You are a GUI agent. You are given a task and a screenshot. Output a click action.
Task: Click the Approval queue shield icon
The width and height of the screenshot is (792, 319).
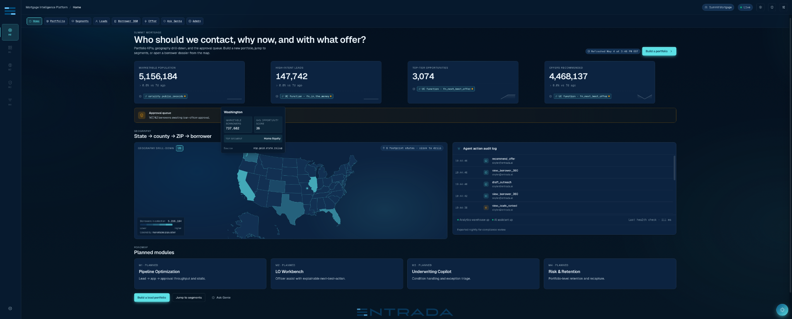pyautogui.click(x=142, y=115)
